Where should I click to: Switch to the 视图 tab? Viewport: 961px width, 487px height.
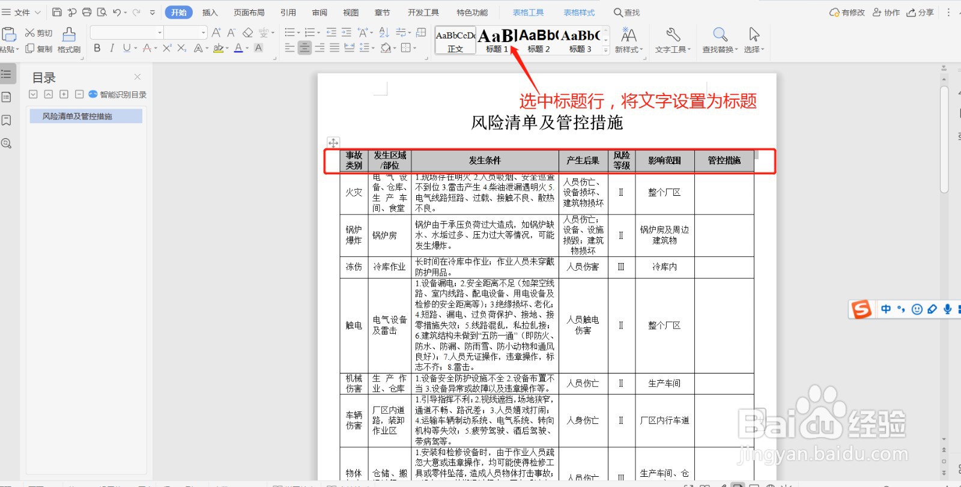coord(351,12)
